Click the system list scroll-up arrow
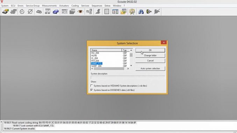 tap(131, 50)
